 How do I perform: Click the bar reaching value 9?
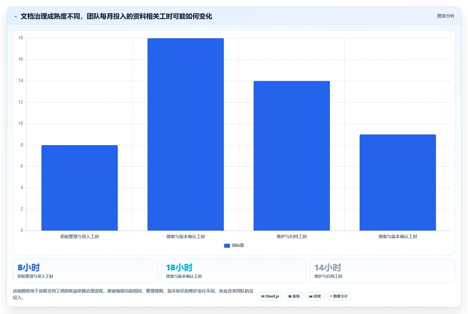point(398,182)
